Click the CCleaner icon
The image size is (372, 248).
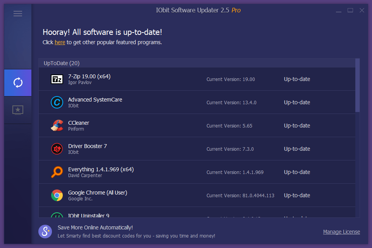click(57, 125)
